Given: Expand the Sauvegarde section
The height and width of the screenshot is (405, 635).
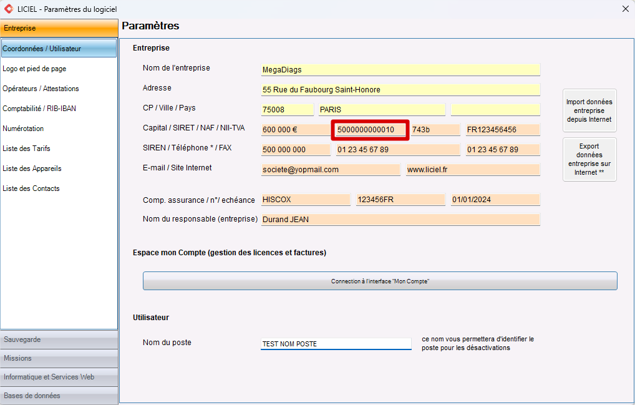Looking at the screenshot, I should [59, 340].
